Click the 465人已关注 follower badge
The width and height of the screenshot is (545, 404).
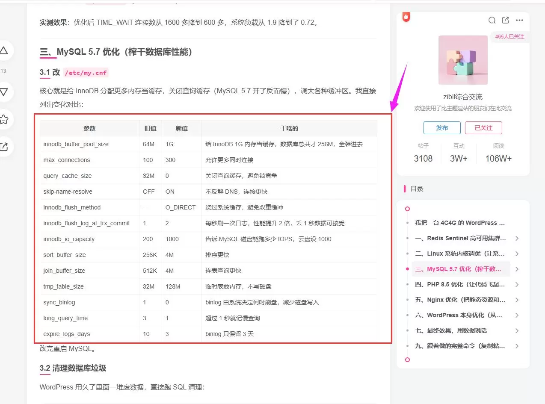[x=509, y=37]
